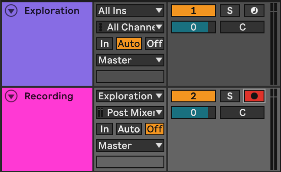Open the All Channels input dropdown

point(130,27)
